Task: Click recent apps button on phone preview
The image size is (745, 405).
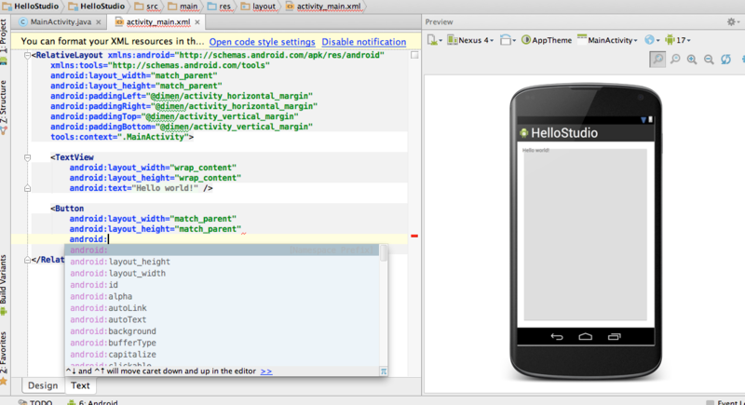Action: [614, 337]
